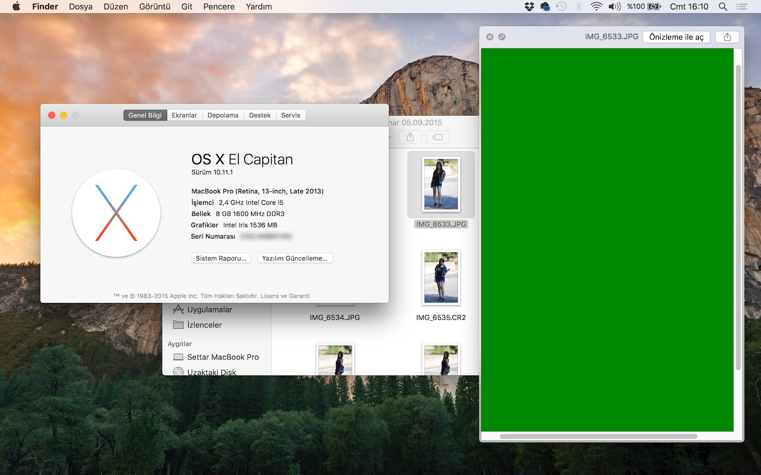Click the share icon in Quick Look window

(727, 37)
